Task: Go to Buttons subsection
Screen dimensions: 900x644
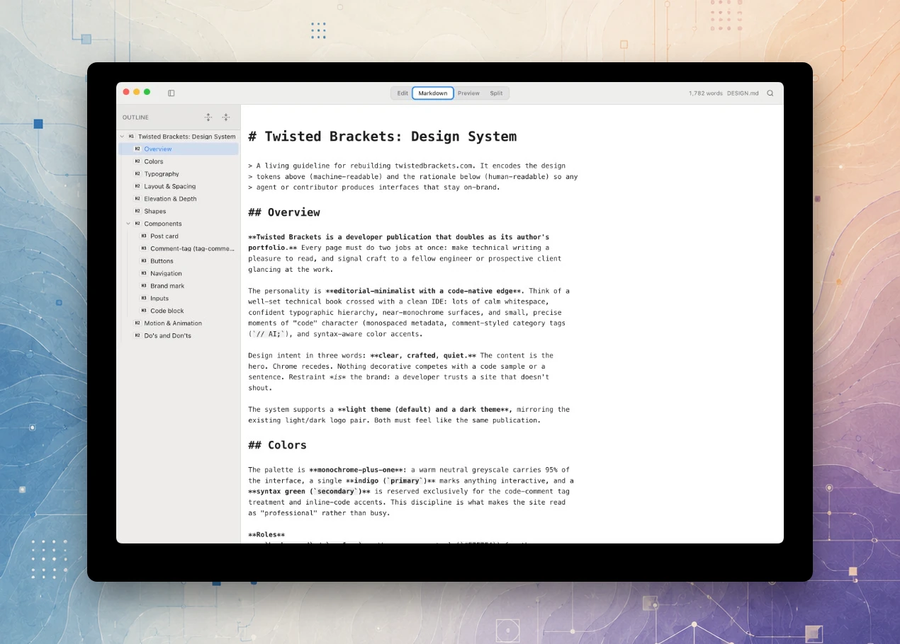Action: pyautogui.click(x=162, y=261)
